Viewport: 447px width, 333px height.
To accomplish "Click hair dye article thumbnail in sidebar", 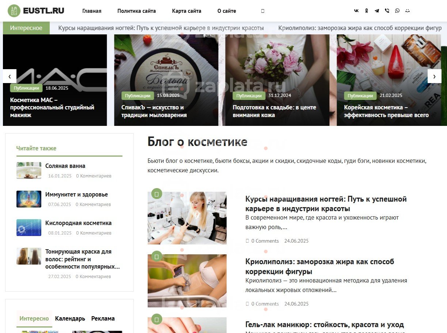I will 29,256.
